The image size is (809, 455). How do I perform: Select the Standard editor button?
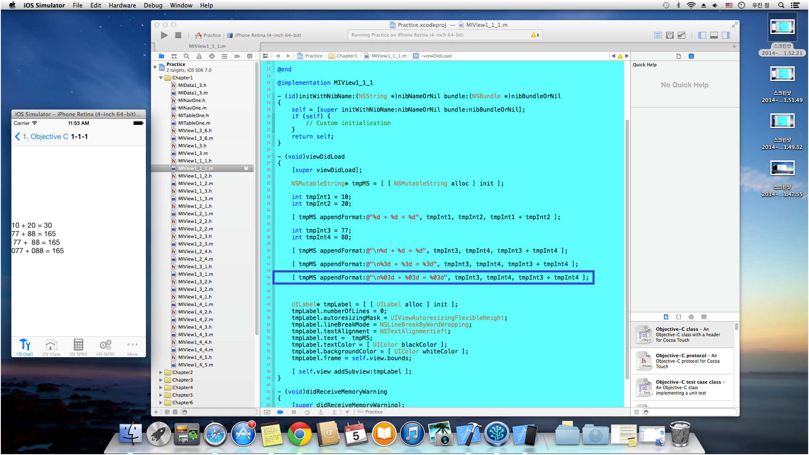pos(658,35)
